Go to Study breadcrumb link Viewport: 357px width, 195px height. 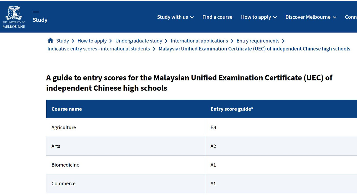pos(62,41)
